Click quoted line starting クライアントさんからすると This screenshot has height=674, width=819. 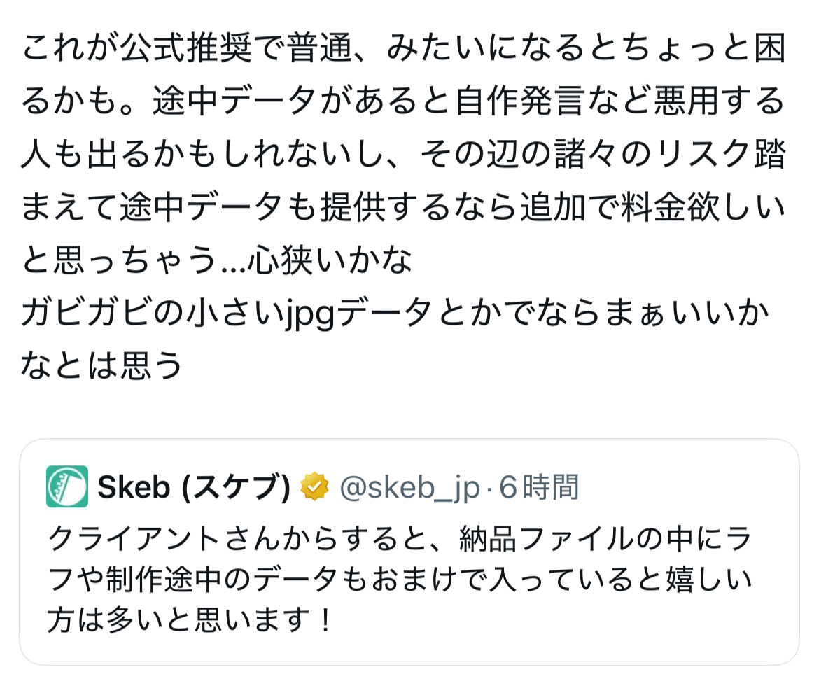point(399,540)
